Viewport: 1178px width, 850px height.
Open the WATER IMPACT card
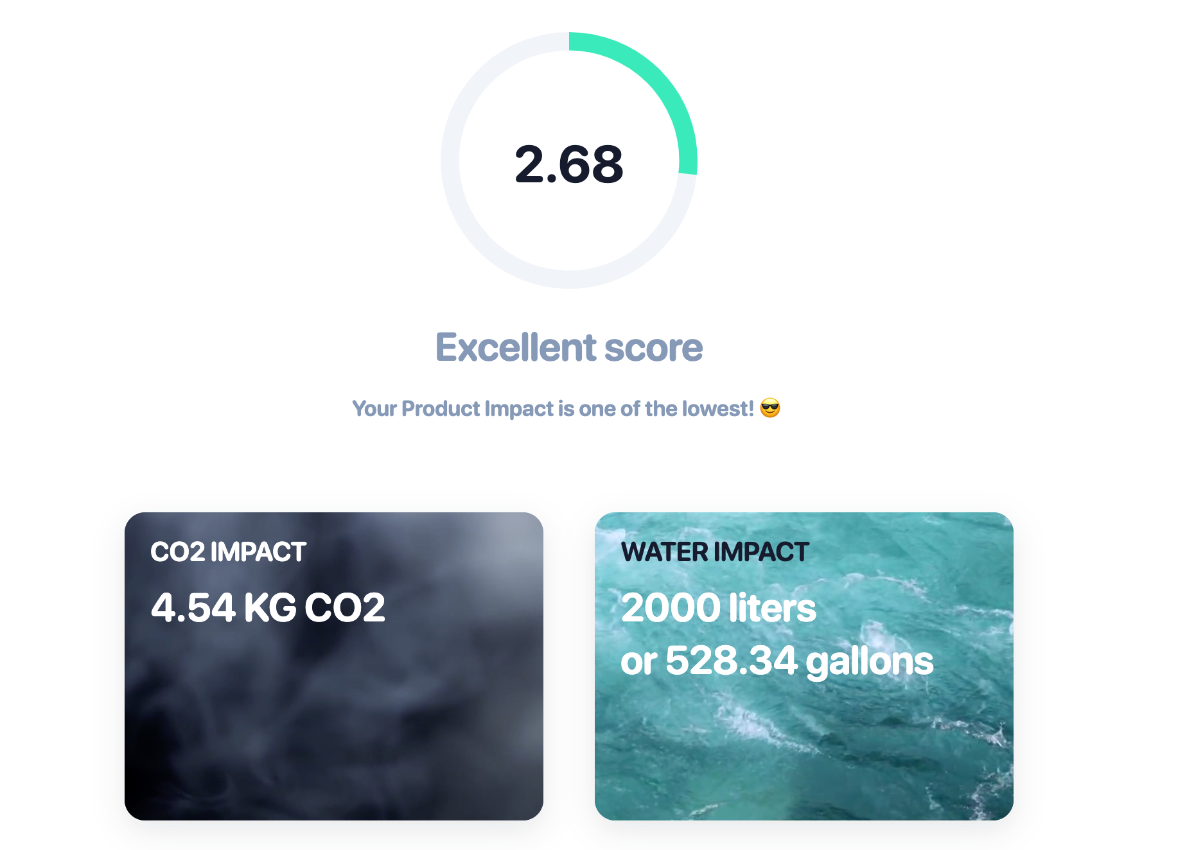tap(804, 666)
